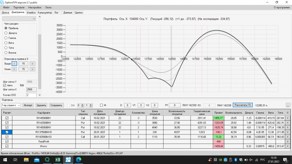The image size is (292, 164).
Task: Remove the RI140000BN1 row with X
Action: (288, 127)
